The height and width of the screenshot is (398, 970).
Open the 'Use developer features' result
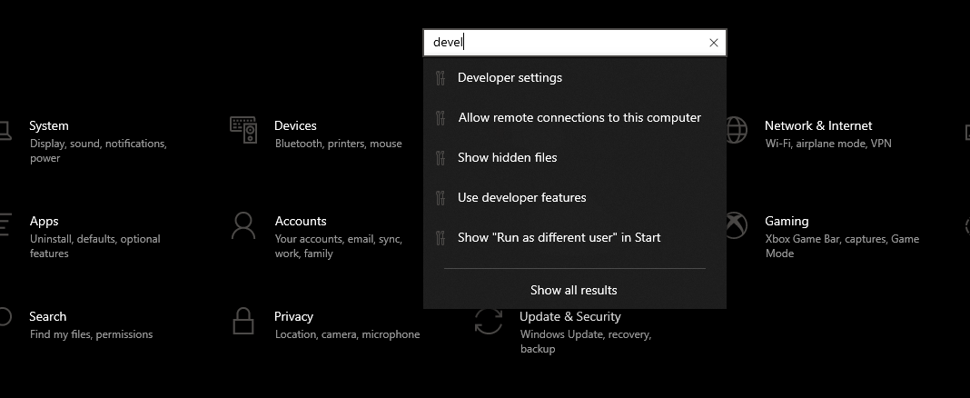tap(575, 197)
